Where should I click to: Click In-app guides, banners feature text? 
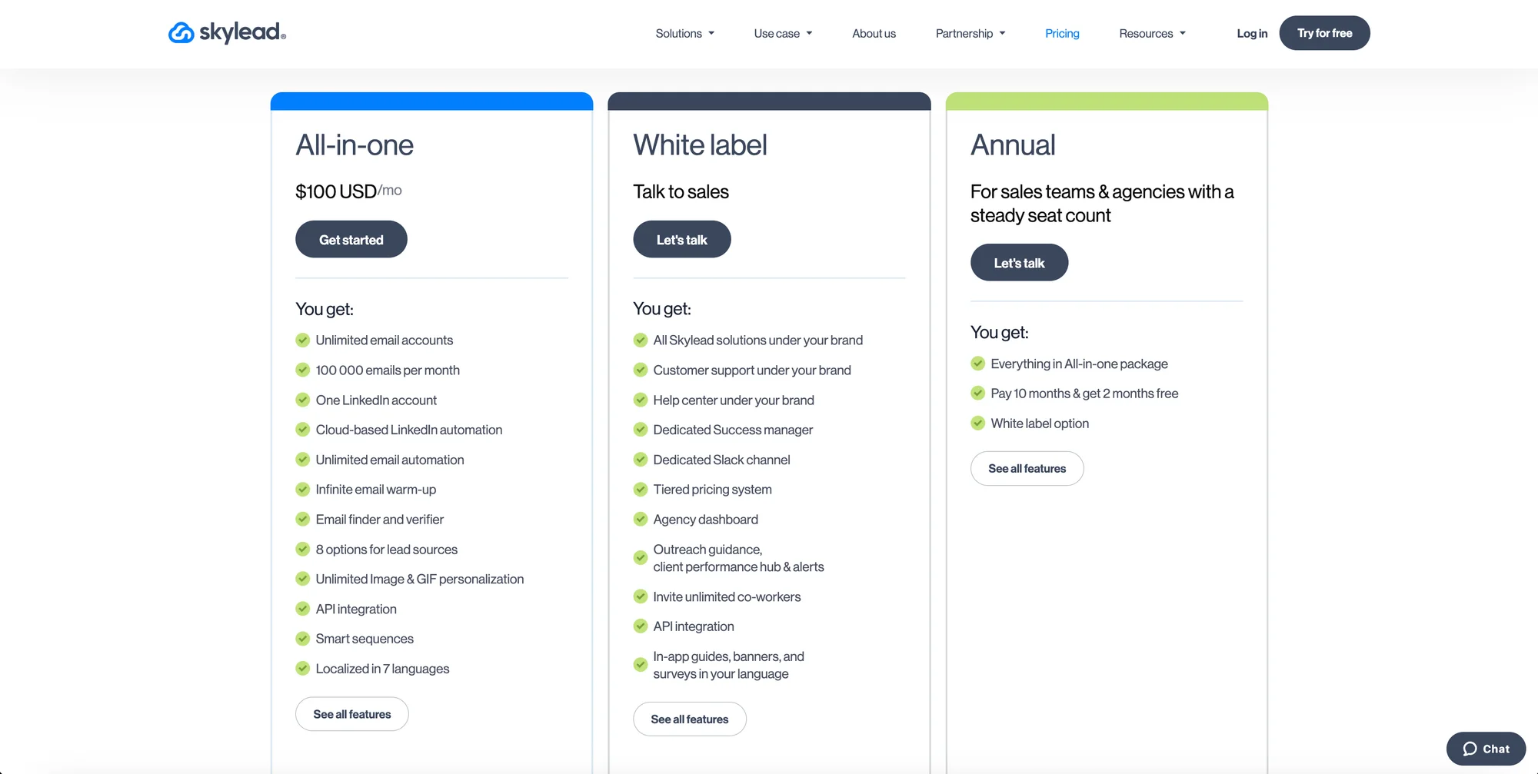728,665
